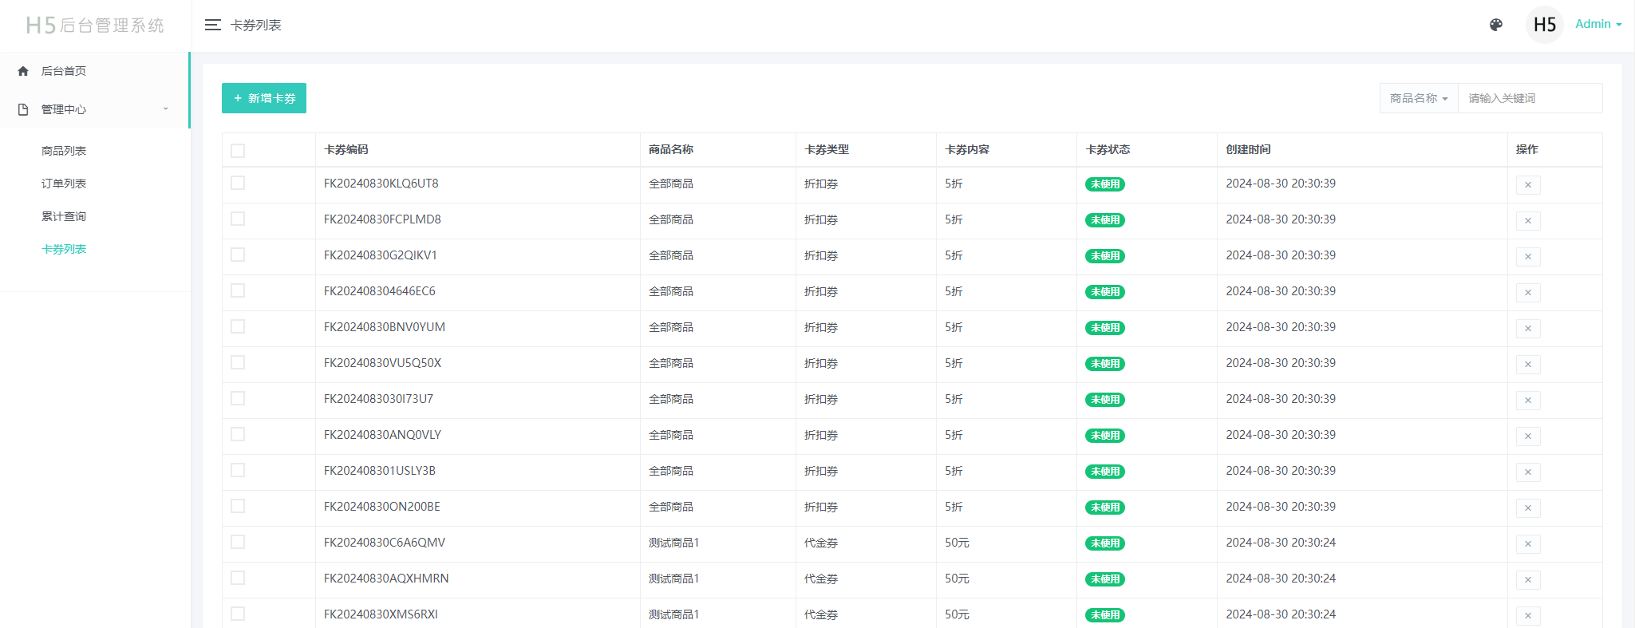Image resolution: width=1635 pixels, height=628 pixels.
Task: Click 未使用 badge for FK20240830C6A6QMV
Action: [x=1105, y=543]
